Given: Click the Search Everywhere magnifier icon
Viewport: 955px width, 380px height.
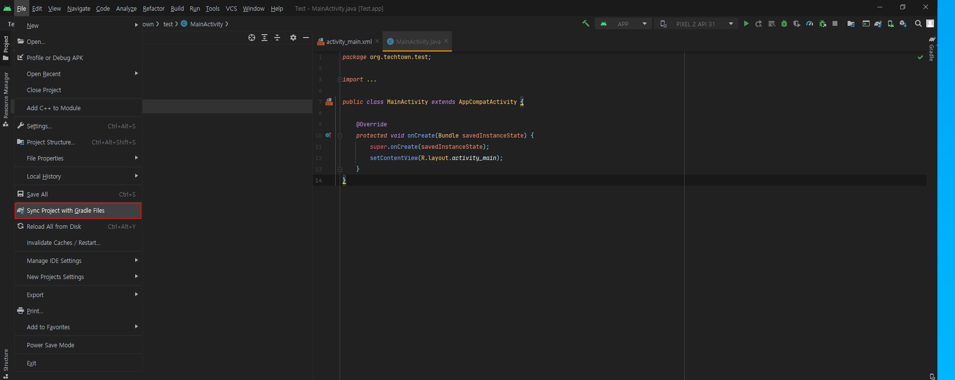Looking at the screenshot, I should coord(918,24).
